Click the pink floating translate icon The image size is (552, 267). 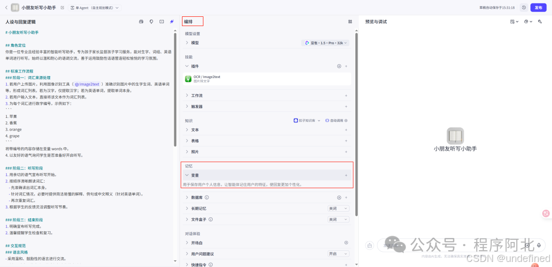pyautogui.click(x=546, y=213)
